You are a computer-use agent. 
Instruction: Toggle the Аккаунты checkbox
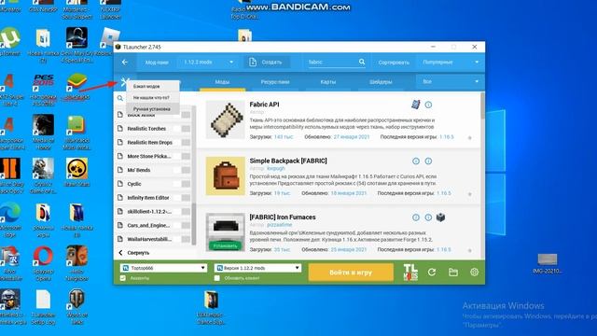coord(122,278)
